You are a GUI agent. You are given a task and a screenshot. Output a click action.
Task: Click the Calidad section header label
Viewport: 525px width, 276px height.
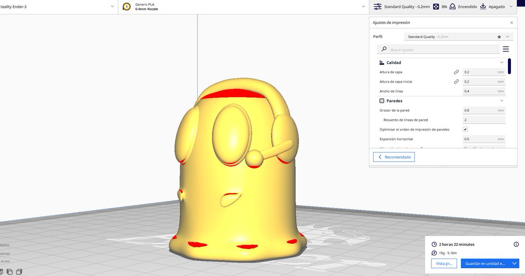(394, 62)
